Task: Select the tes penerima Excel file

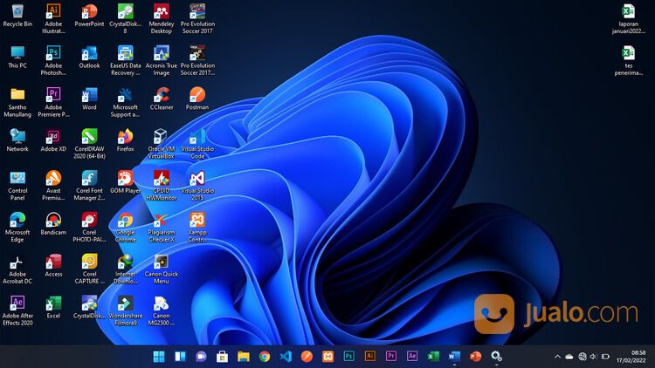Action: pyautogui.click(x=628, y=60)
